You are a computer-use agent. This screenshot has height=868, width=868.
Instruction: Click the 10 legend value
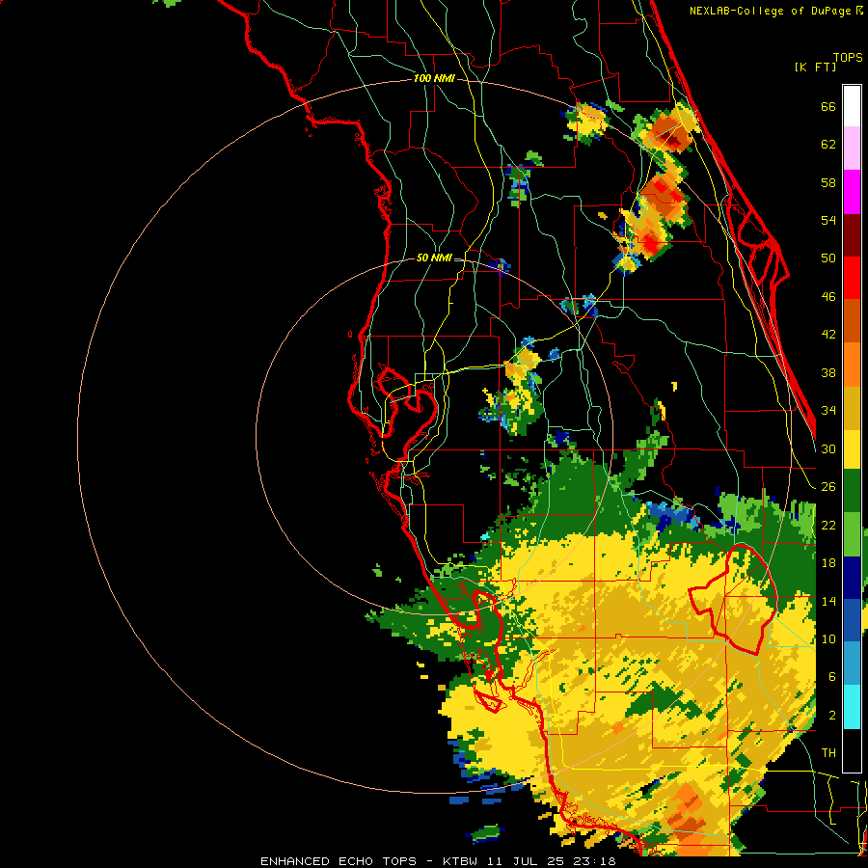tap(828, 638)
